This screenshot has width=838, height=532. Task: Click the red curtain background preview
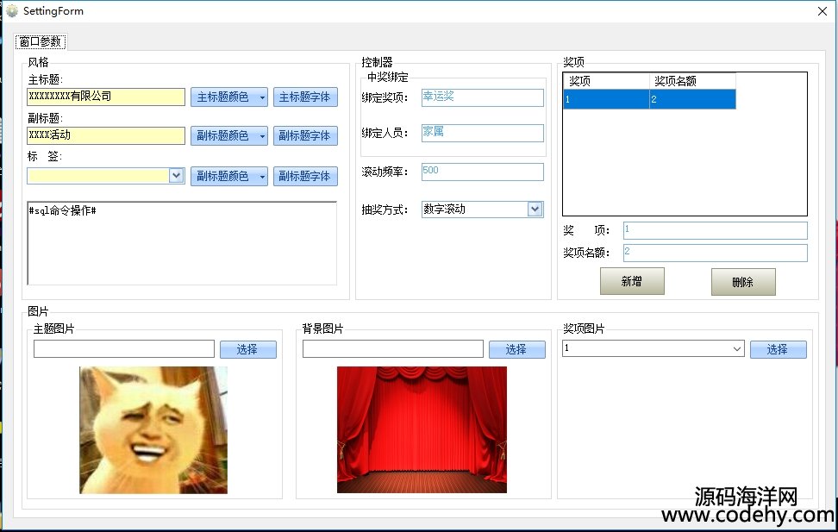(422, 430)
